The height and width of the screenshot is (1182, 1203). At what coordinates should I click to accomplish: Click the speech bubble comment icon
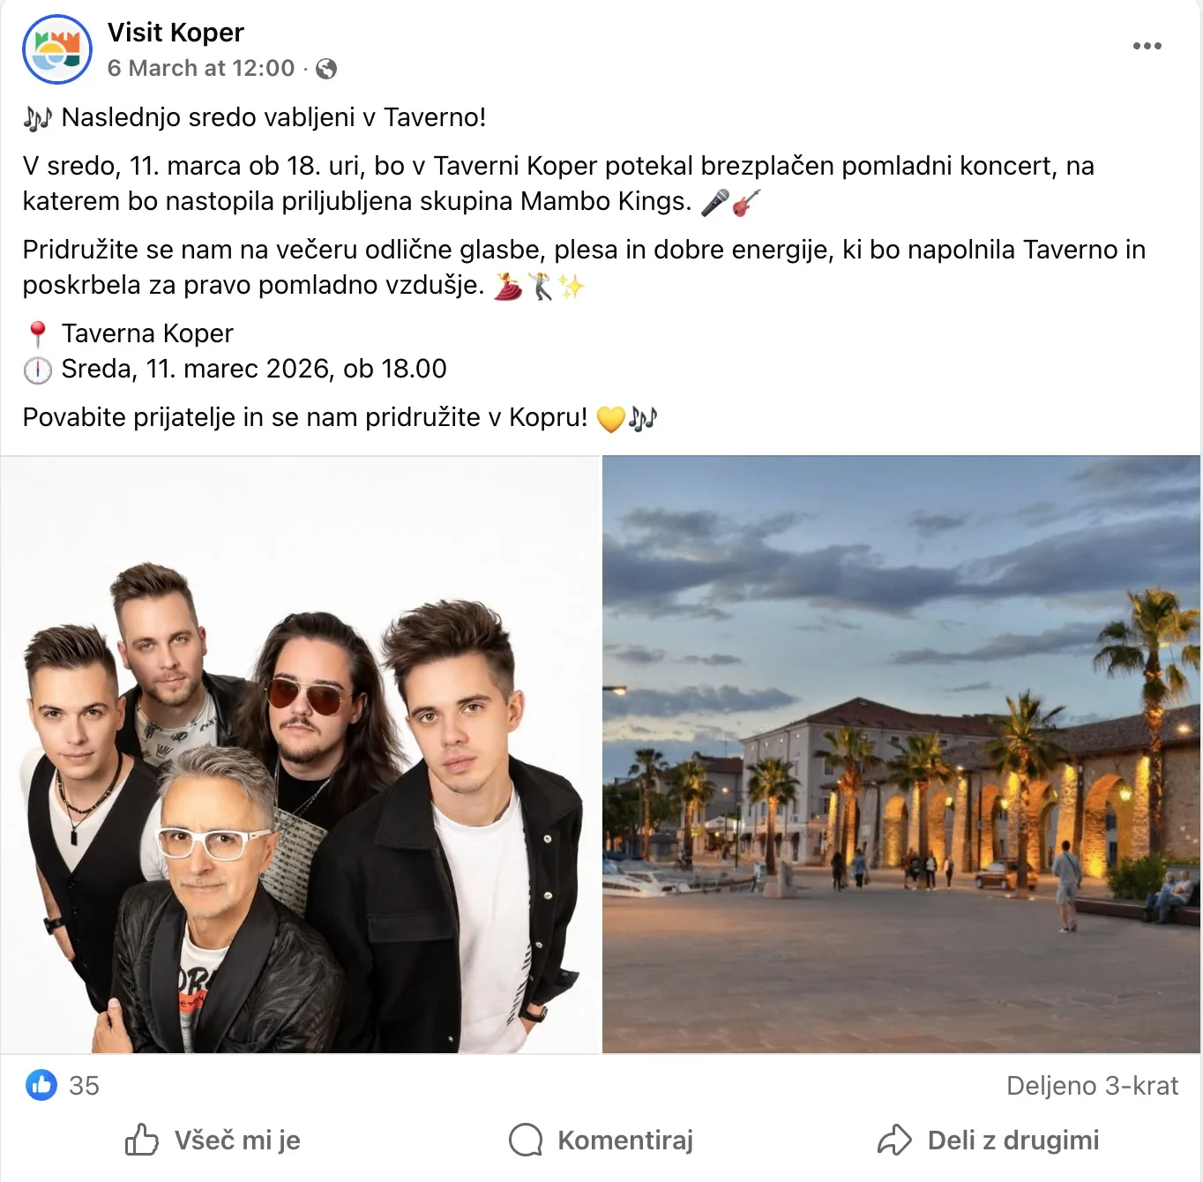pos(526,1140)
